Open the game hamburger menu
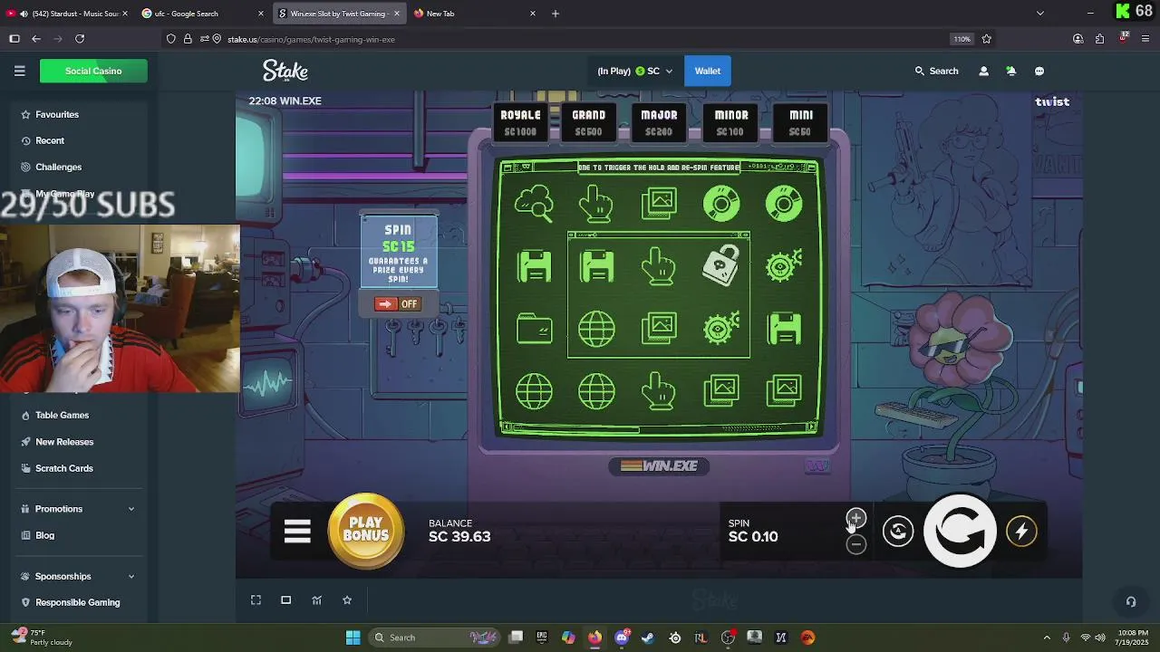Image resolution: width=1160 pixels, height=652 pixels. click(297, 532)
